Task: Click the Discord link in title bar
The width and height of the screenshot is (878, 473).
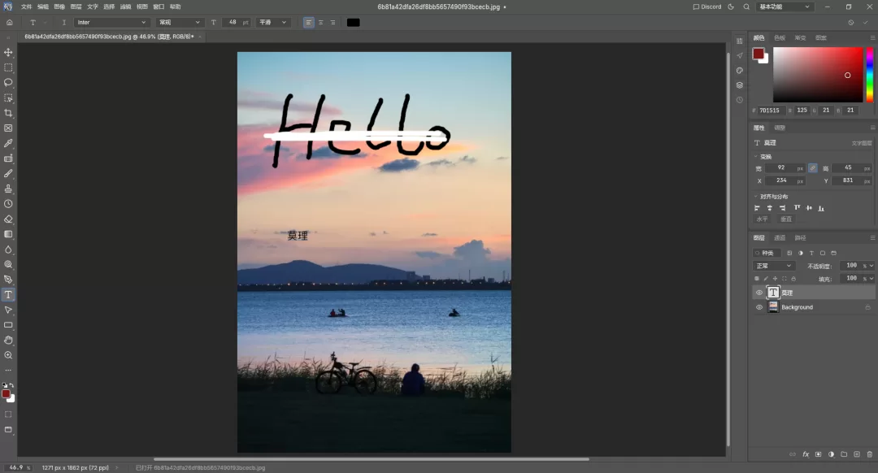Action: click(x=707, y=7)
